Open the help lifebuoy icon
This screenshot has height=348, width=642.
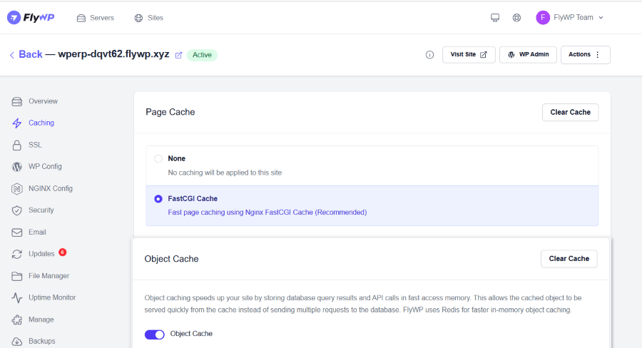click(516, 18)
